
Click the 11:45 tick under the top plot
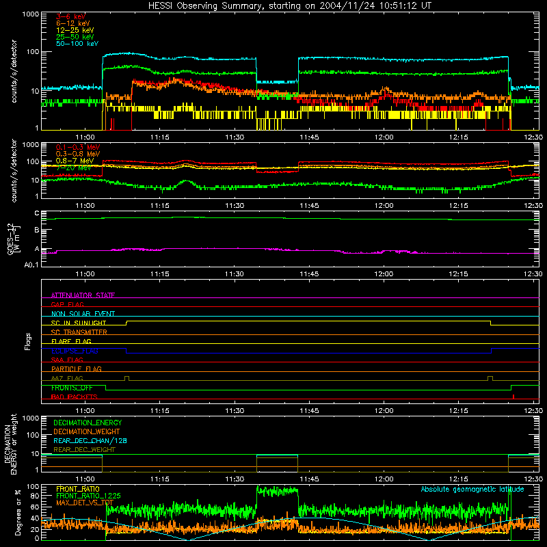[309, 137]
